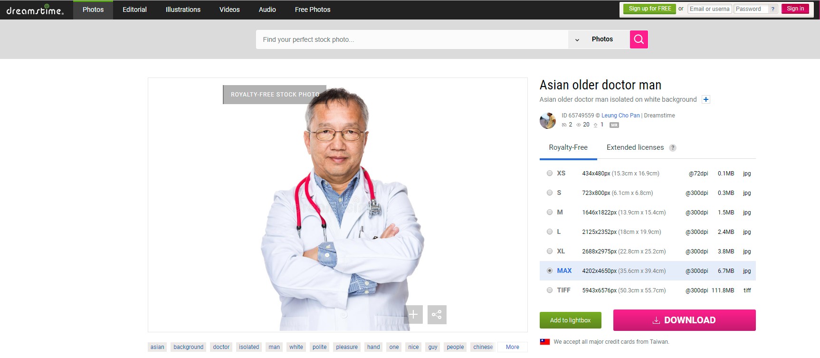Open the Free Photos nav tab
Viewport: 820px width, 358px height.
[x=313, y=10]
